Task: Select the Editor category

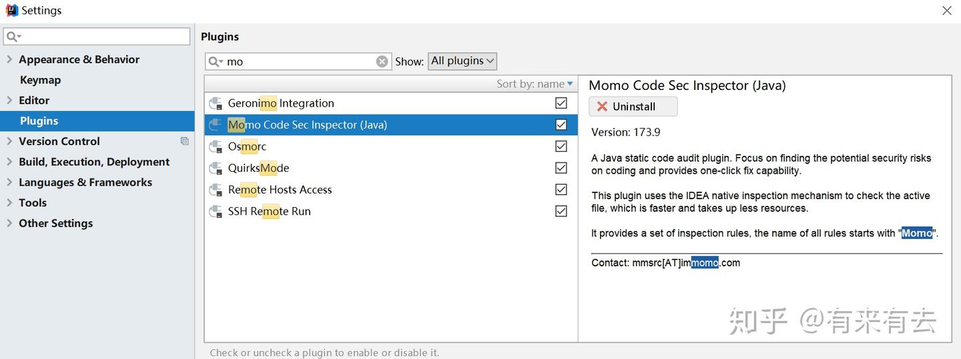Action: point(34,100)
